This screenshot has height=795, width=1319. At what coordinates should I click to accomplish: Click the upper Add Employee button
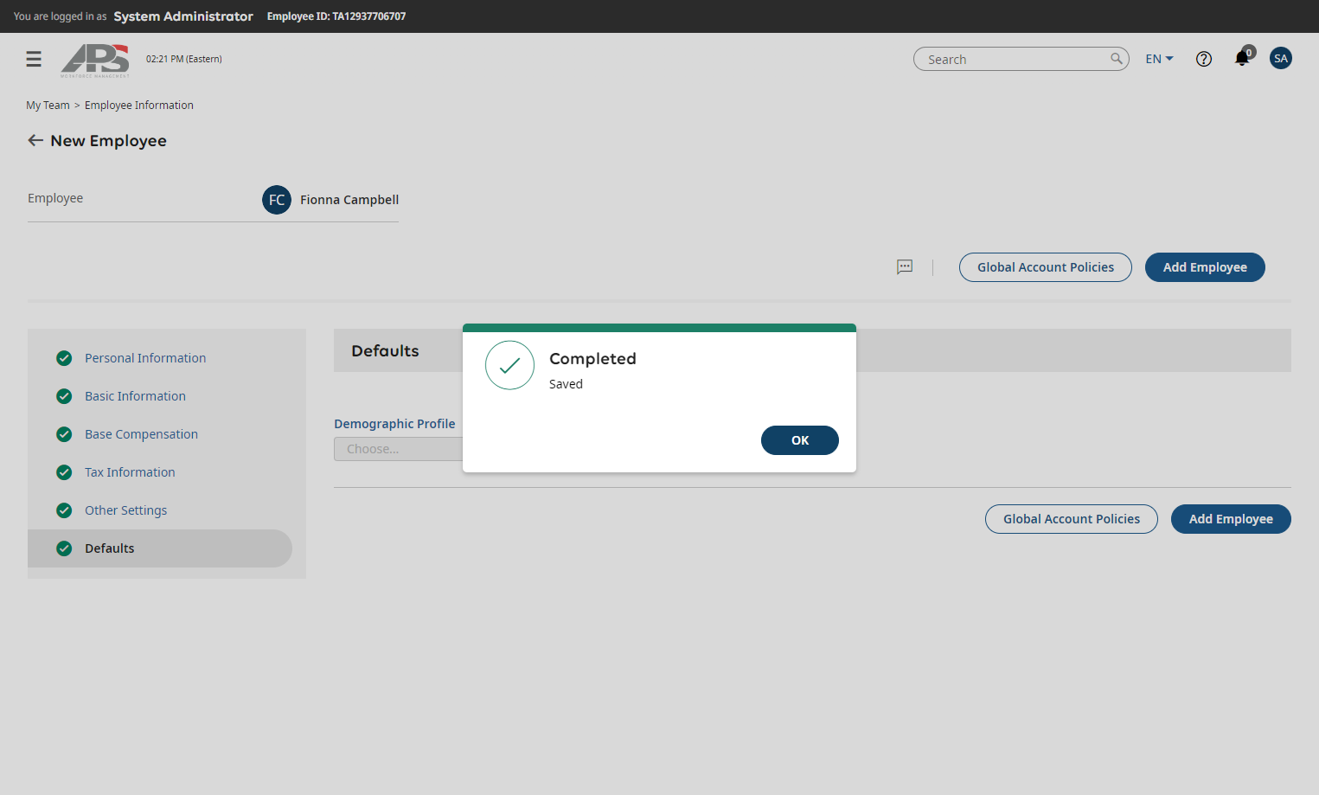(1205, 267)
